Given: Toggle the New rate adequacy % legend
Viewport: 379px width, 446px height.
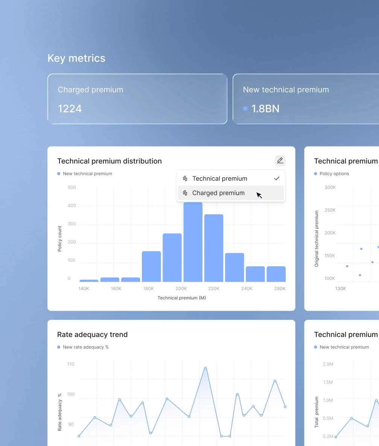Looking at the screenshot, I should coord(83,347).
